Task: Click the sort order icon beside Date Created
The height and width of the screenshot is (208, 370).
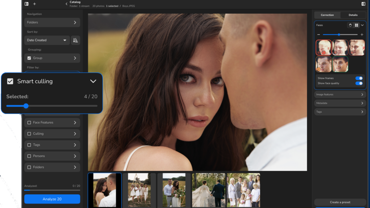Action: 75,40
